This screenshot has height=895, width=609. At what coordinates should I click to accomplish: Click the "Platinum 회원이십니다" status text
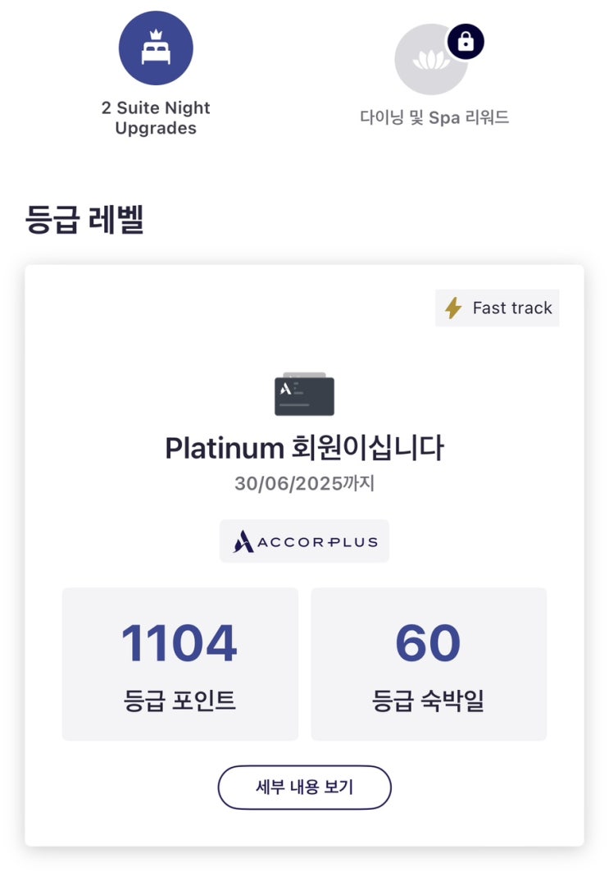(304, 448)
